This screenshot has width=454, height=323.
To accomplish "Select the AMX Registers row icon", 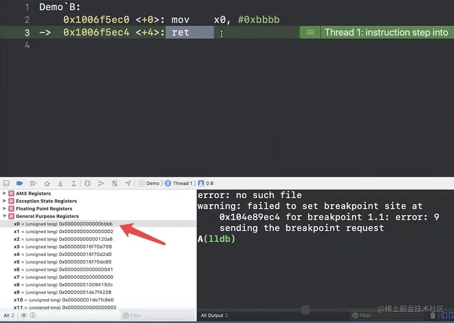I will click(11, 193).
